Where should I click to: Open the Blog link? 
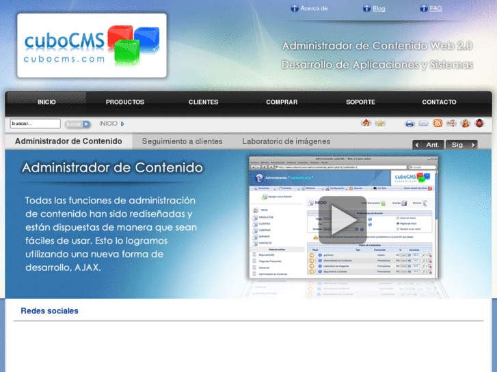379,9
